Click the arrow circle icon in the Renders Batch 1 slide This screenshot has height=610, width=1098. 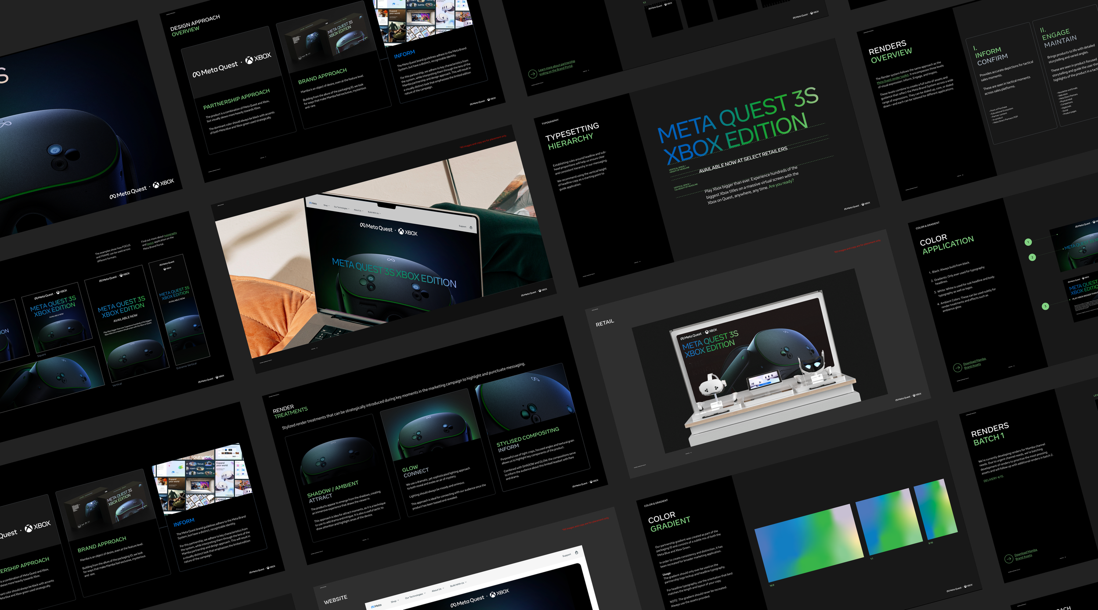point(1009,559)
